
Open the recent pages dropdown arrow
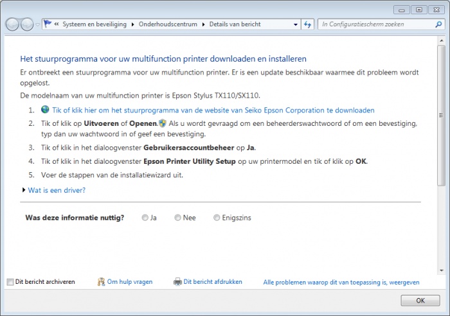coord(37,24)
